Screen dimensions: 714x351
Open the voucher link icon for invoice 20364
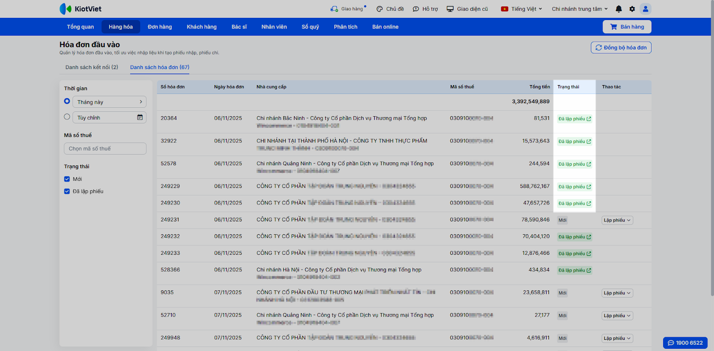coord(589,119)
